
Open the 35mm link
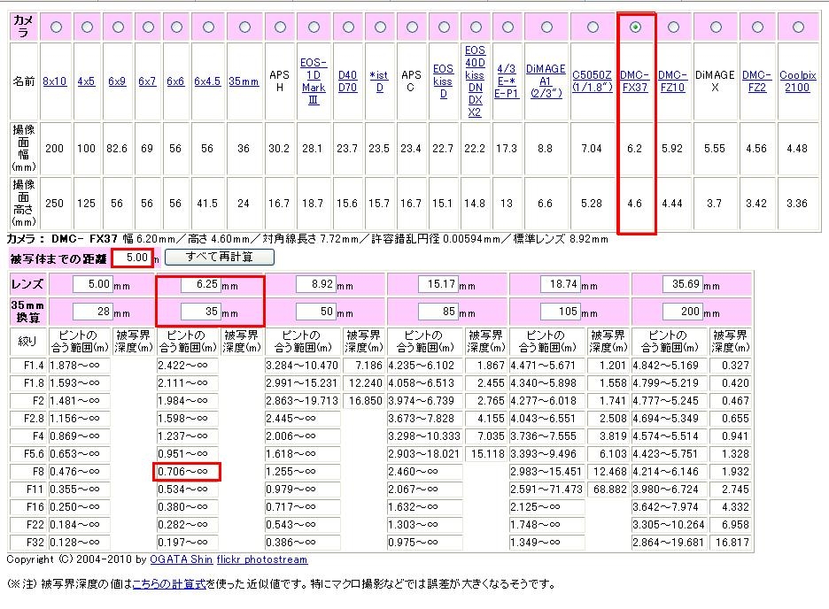click(244, 81)
